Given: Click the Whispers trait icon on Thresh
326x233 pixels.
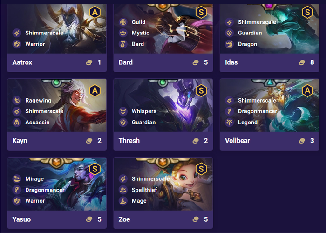Looking at the screenshot, I should pyautogui.click(x=123, y=111).
